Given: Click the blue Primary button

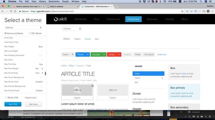Looking at the screenshot, I should click(x=80, y=55).
